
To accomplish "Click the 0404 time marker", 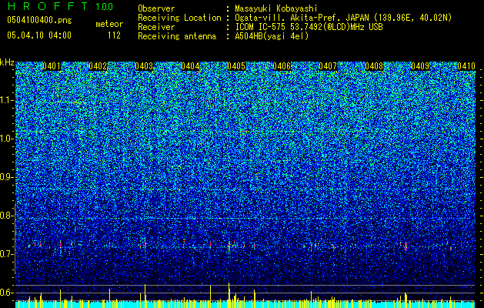I will [190, 66].
